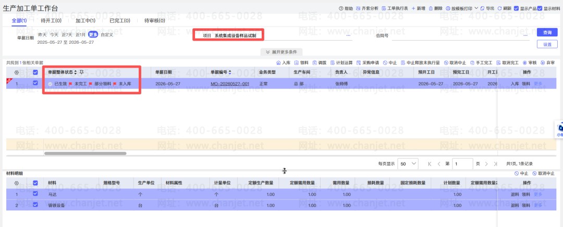Open the 工单执行表 report
The height and width of the screenshot is (227, 563).
[x=395, y=8]
